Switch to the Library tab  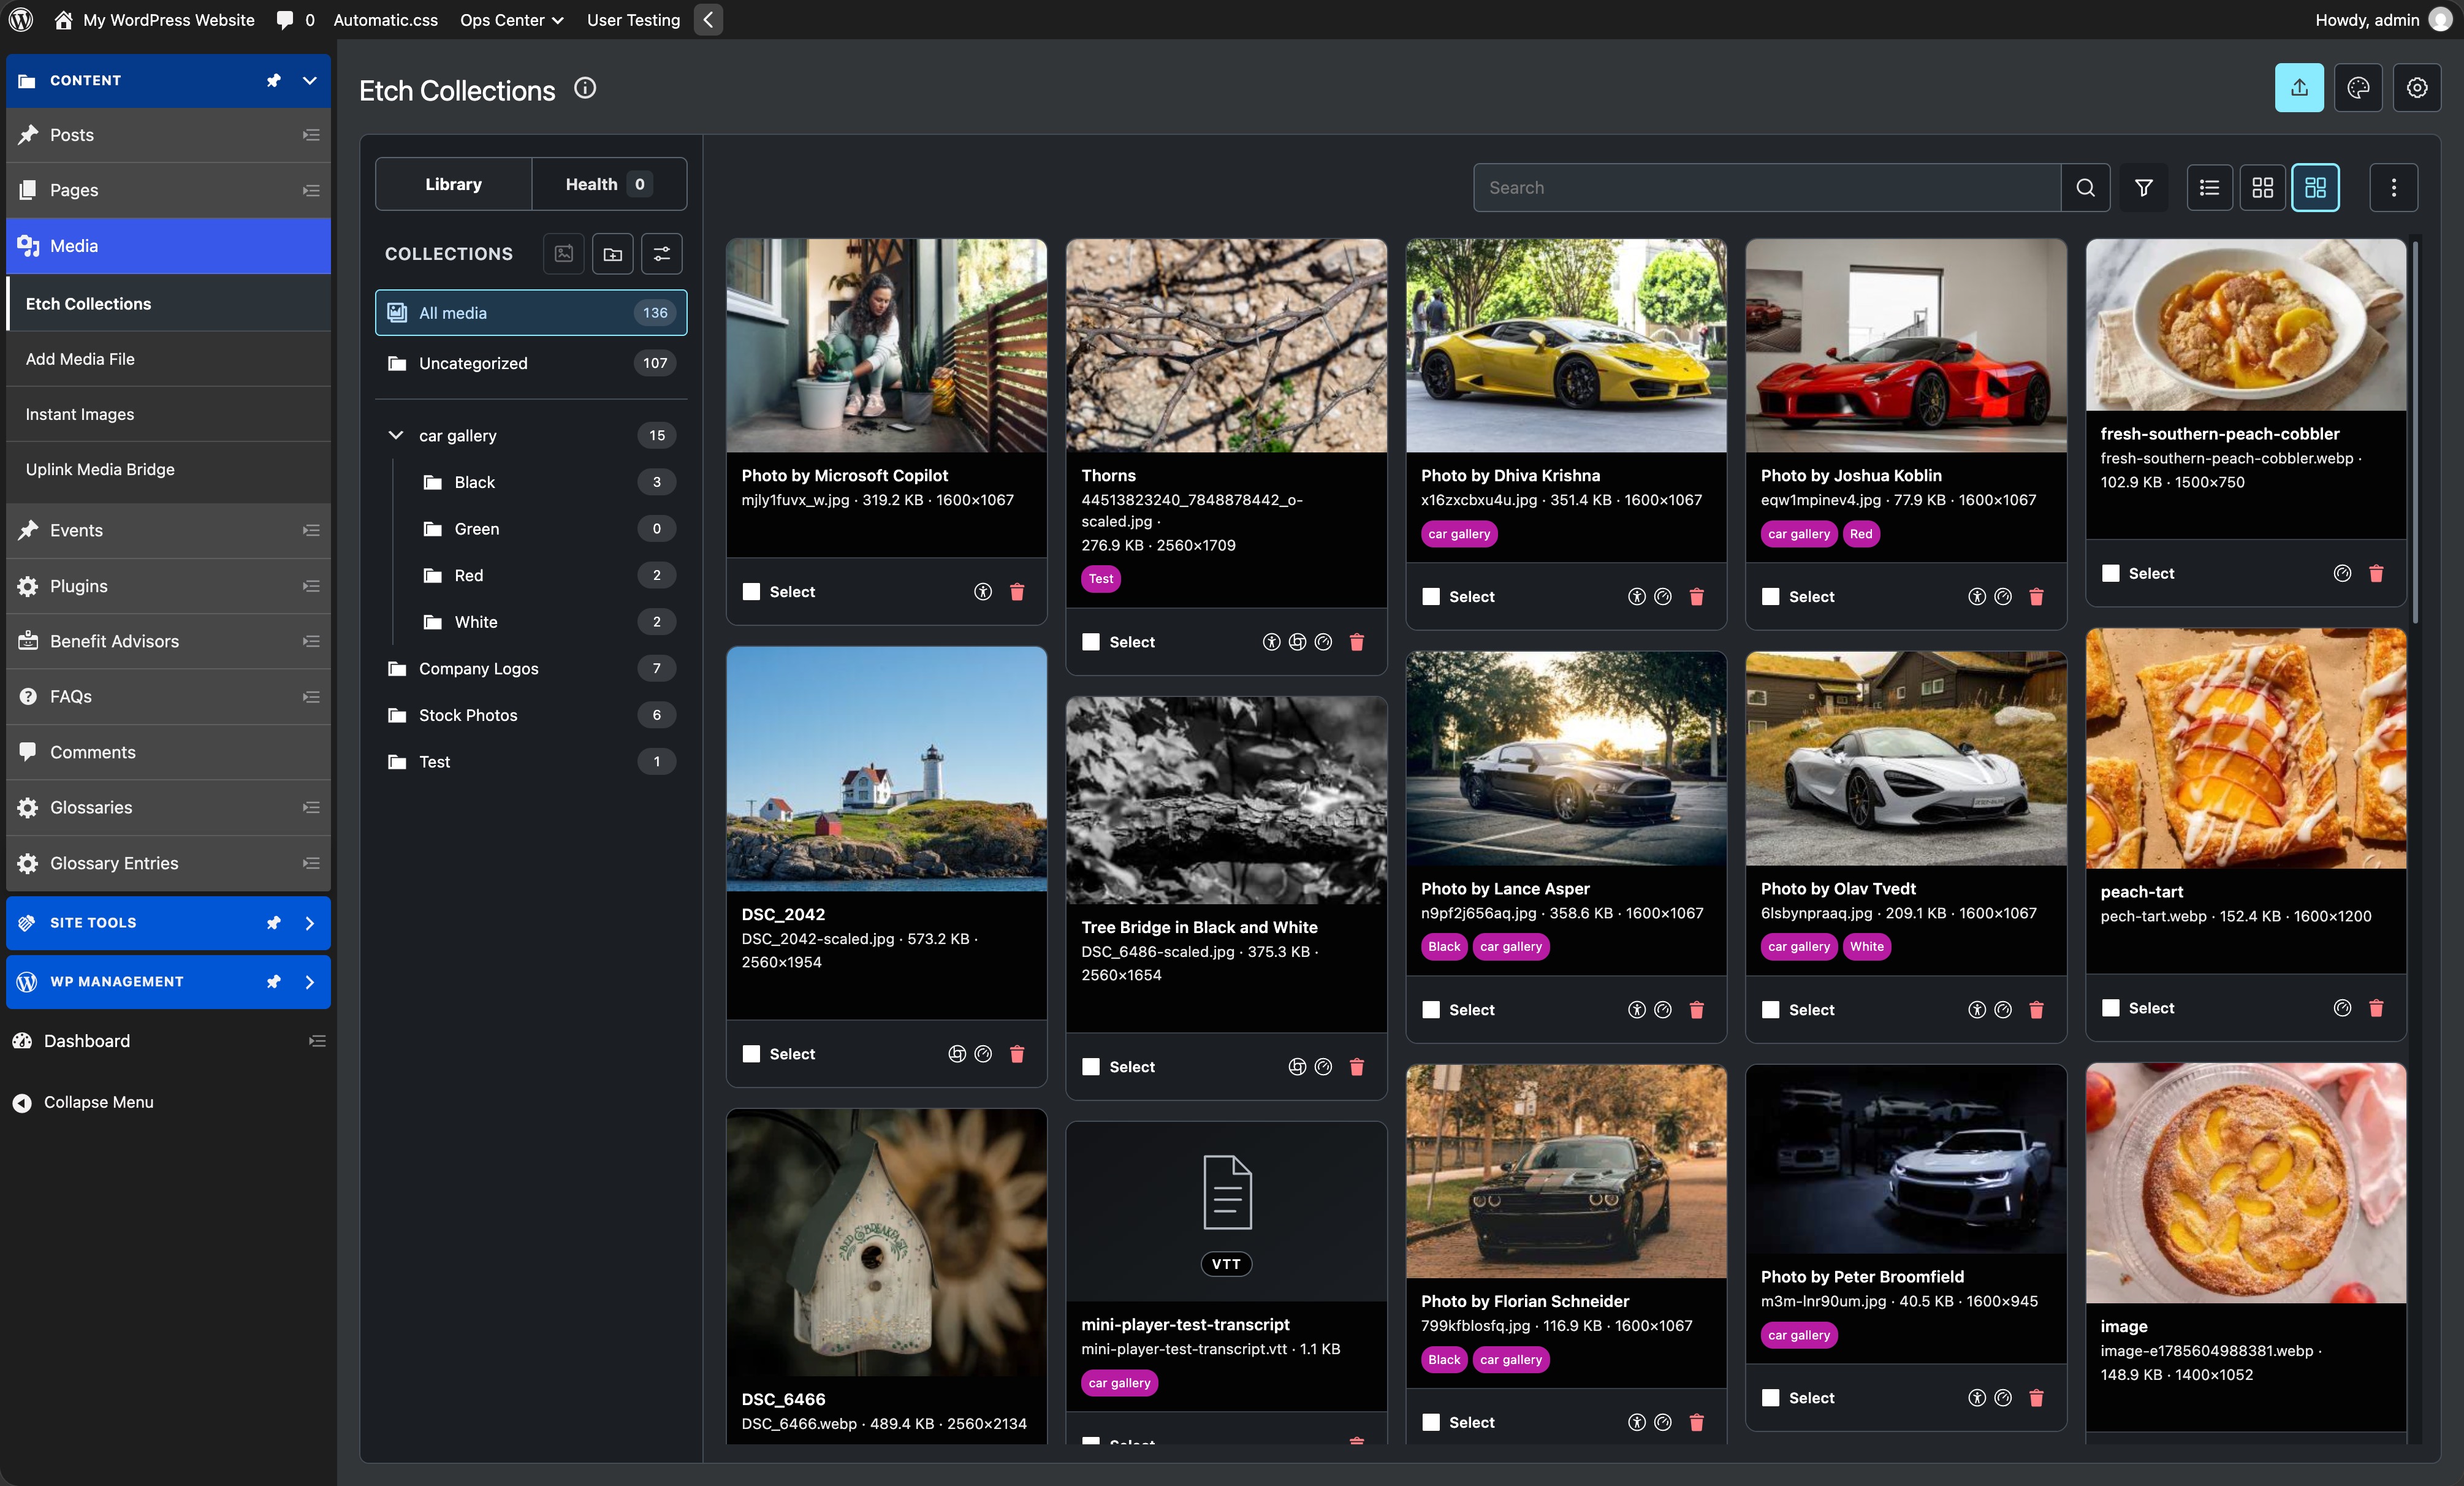[x=453, y=184]
